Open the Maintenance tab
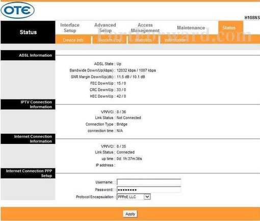 [x=191, y=28]
